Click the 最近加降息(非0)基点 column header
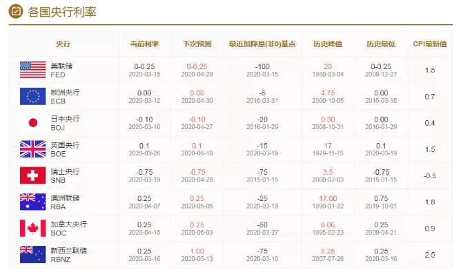The height and width of the screenshot is (277, 461). [262, 44]
